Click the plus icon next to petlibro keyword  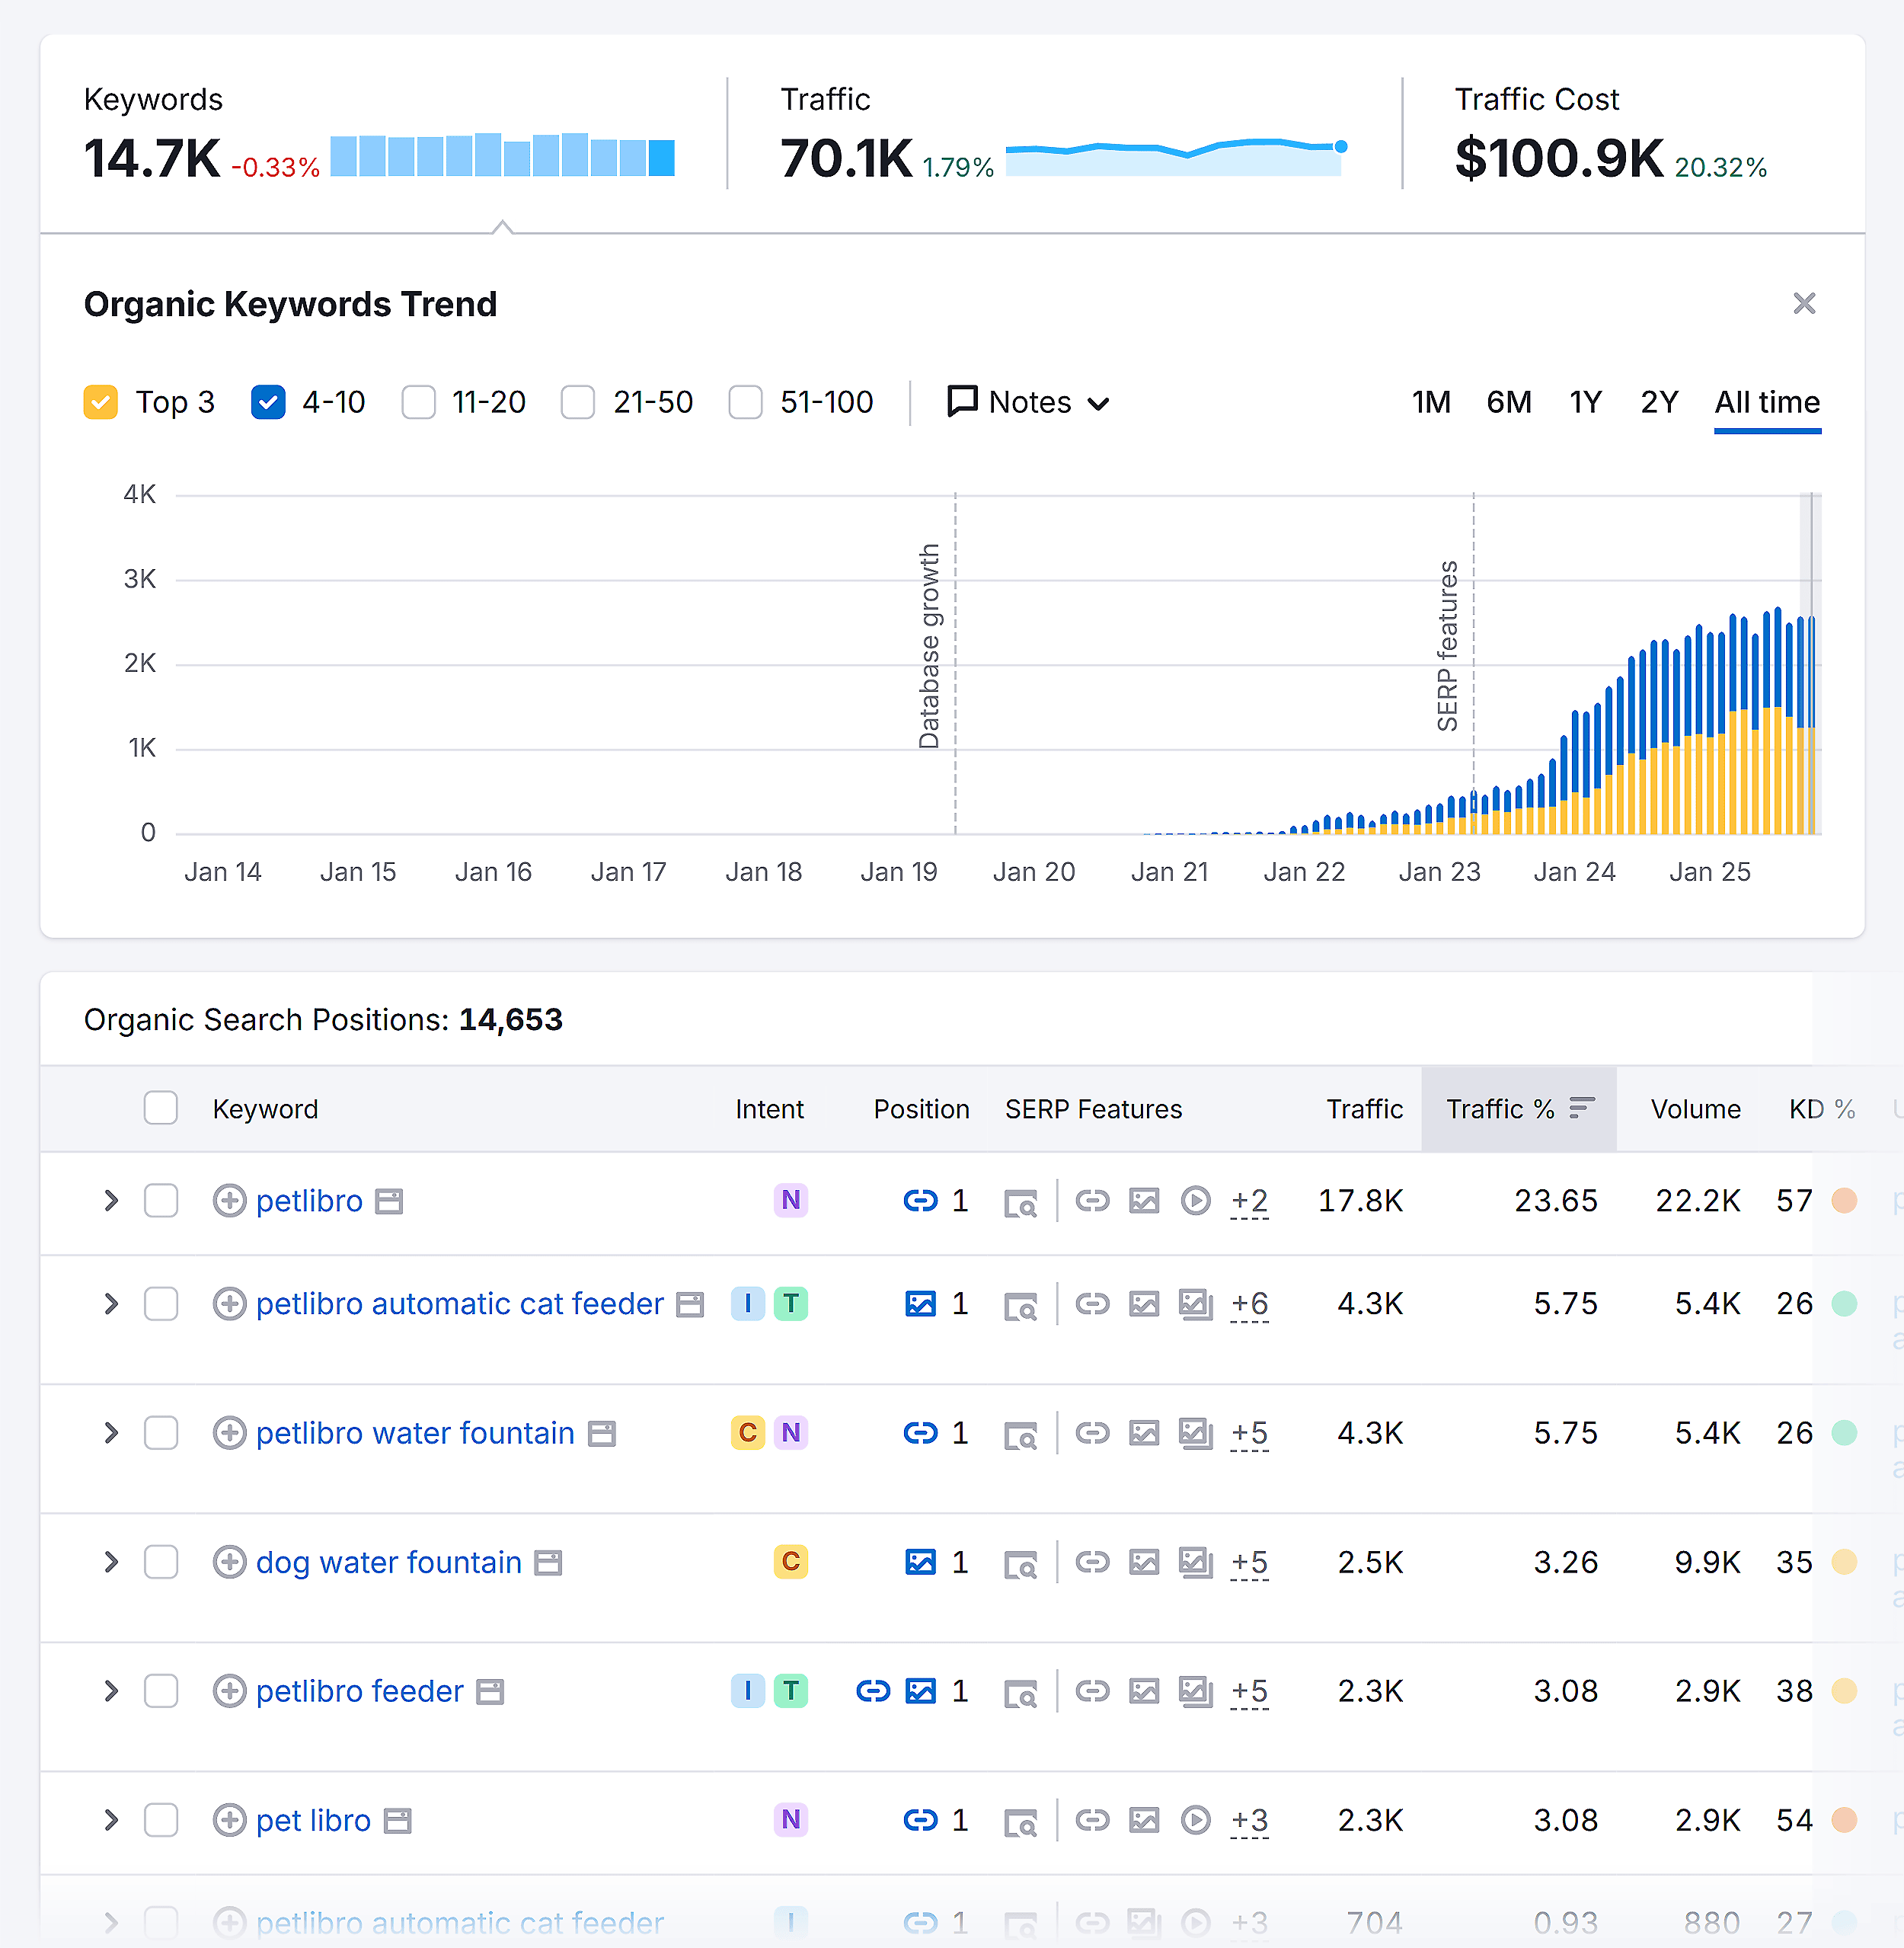click(x=229, y=1200)
